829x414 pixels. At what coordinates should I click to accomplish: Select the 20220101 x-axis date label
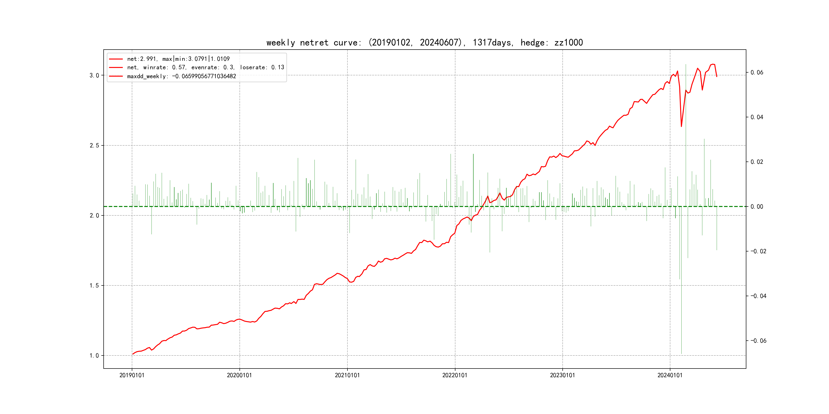455,375
